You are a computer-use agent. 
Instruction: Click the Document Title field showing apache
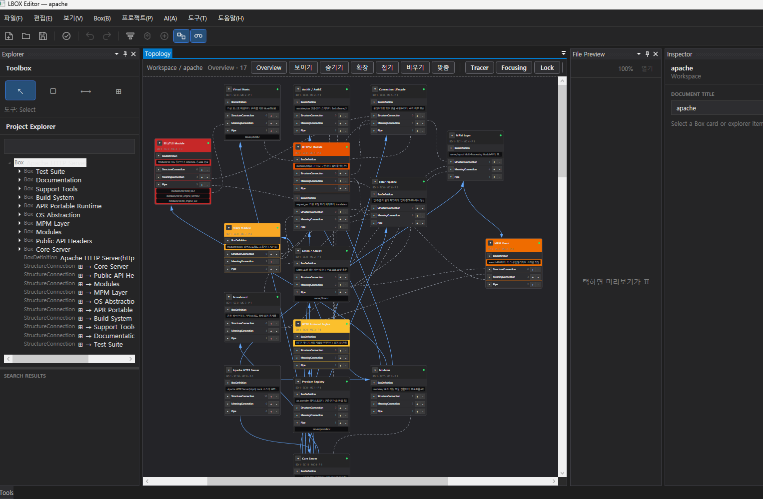point(717,108)
